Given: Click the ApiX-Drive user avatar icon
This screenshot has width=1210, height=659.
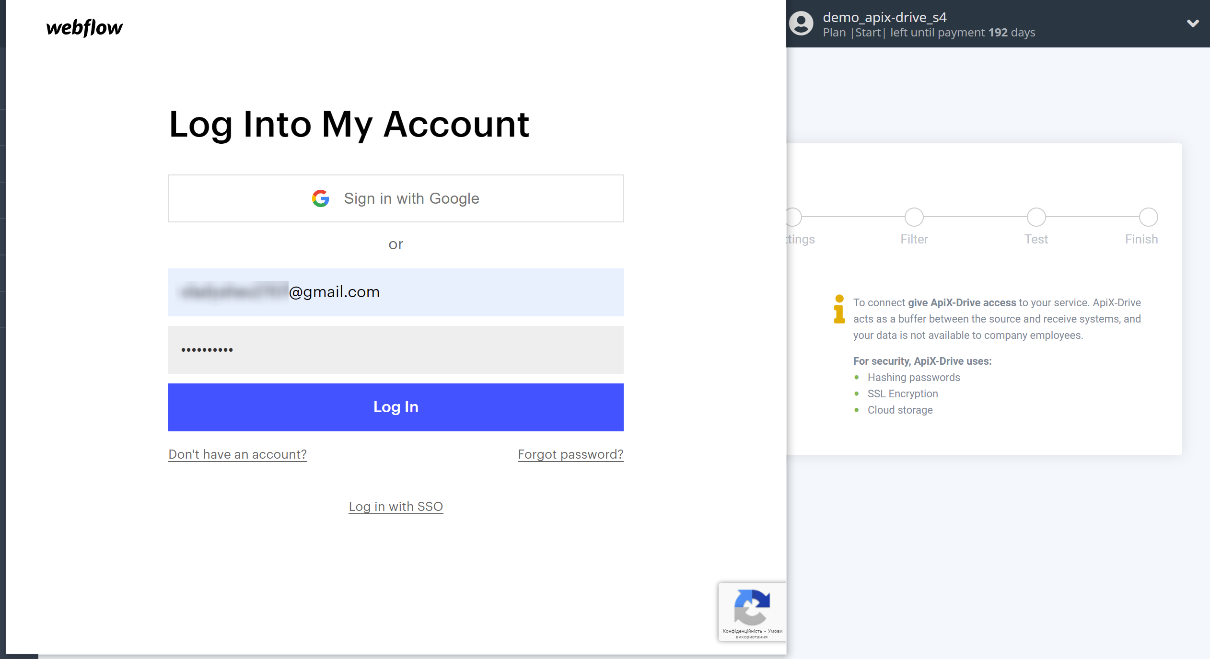Looking at the screenshot, I should tap(802, 23).
